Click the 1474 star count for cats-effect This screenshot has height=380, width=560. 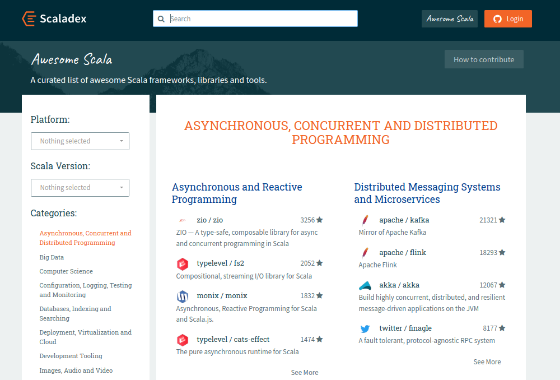point(307,340)
